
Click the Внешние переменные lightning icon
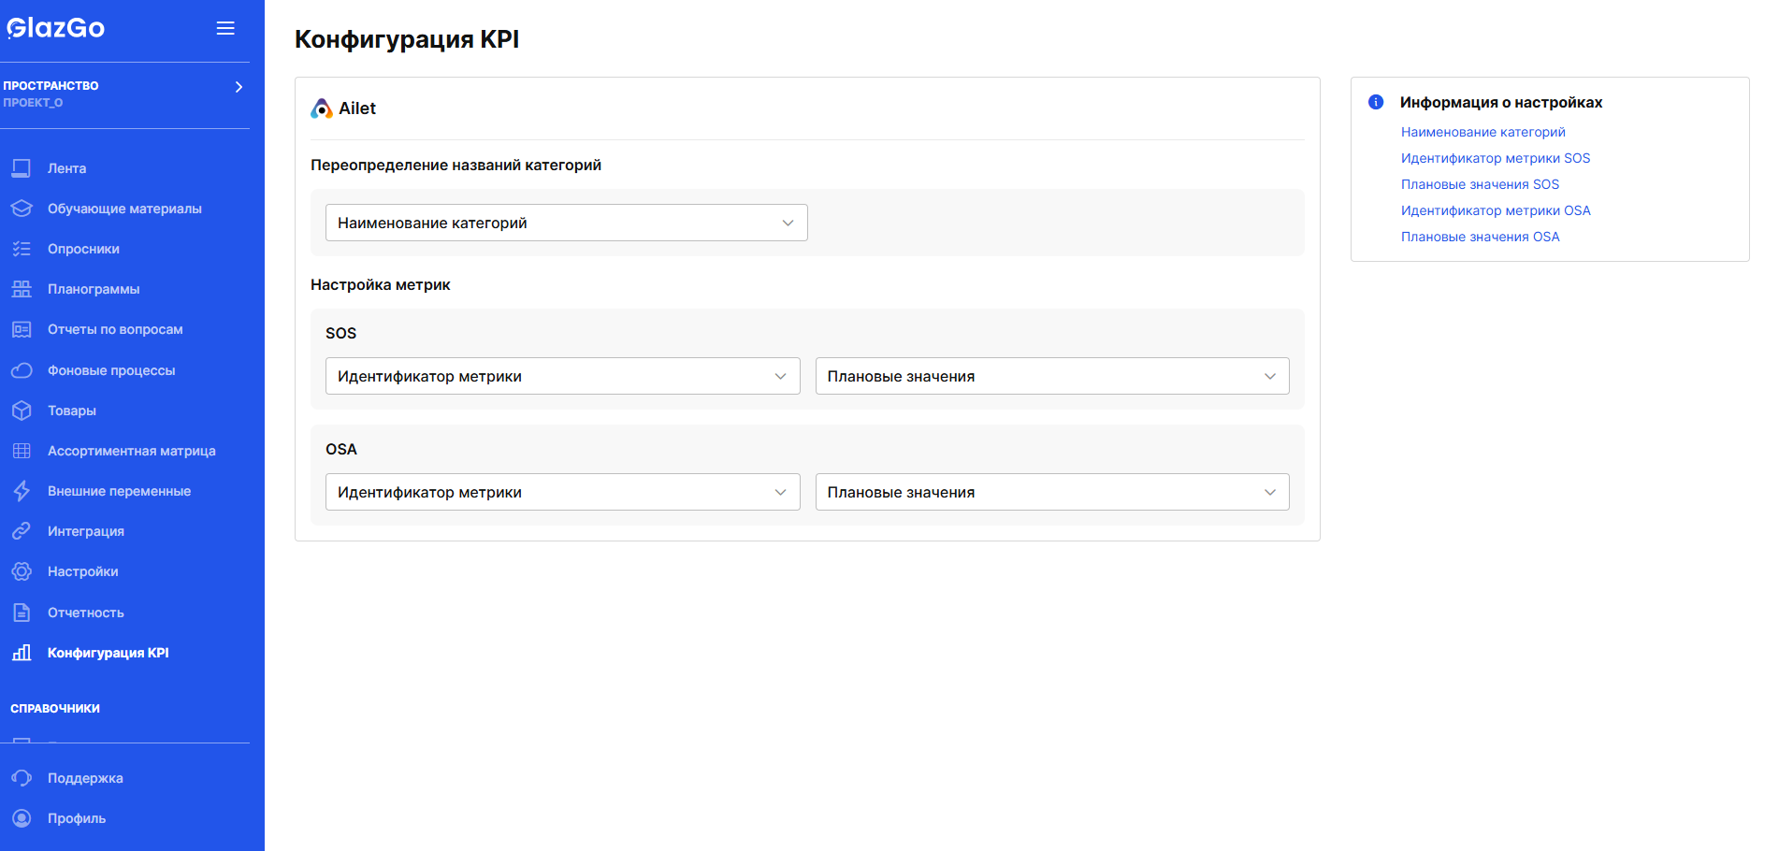(x=22, y=491)
